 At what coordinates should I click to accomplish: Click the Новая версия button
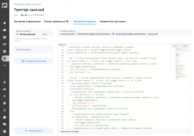tap(34, 131)
